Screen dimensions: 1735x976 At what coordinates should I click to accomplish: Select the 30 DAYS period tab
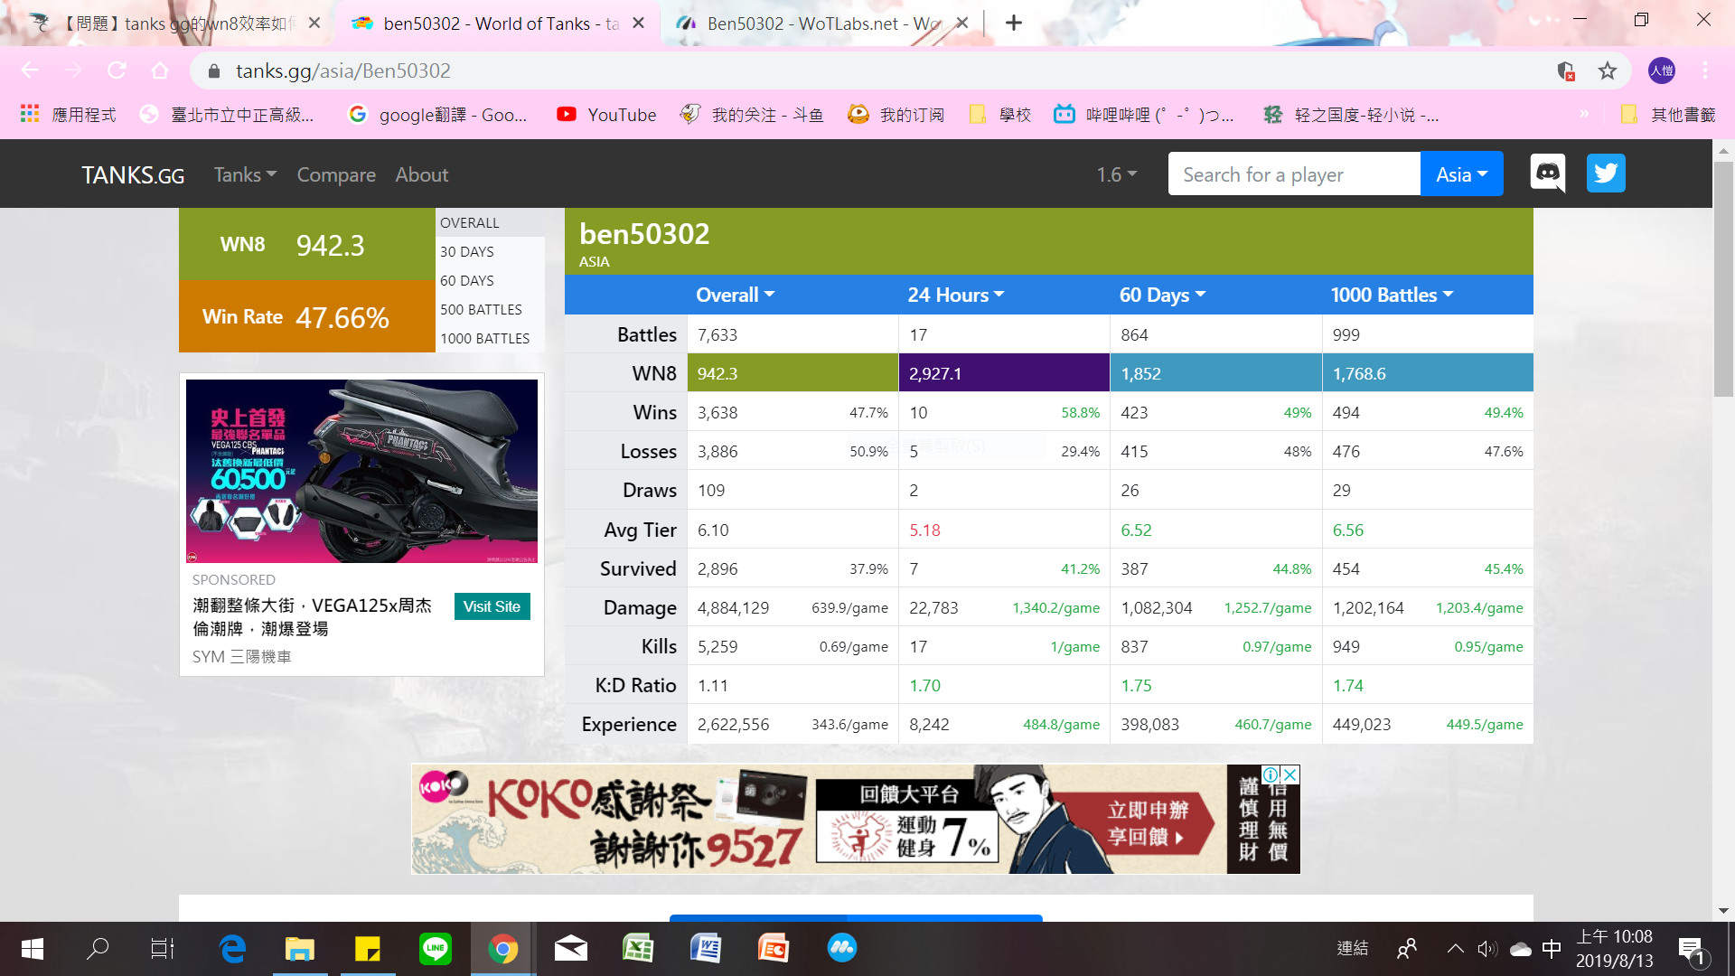tap(489, 251)
